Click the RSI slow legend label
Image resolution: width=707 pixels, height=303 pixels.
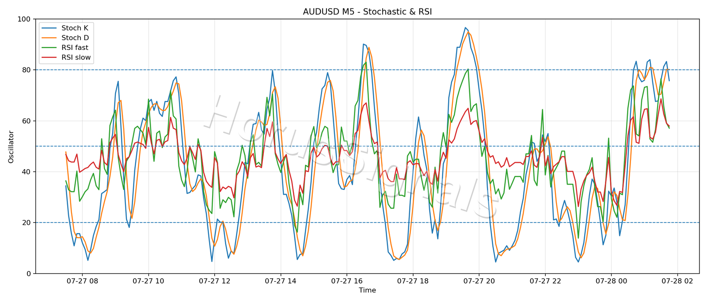[76, 57]
